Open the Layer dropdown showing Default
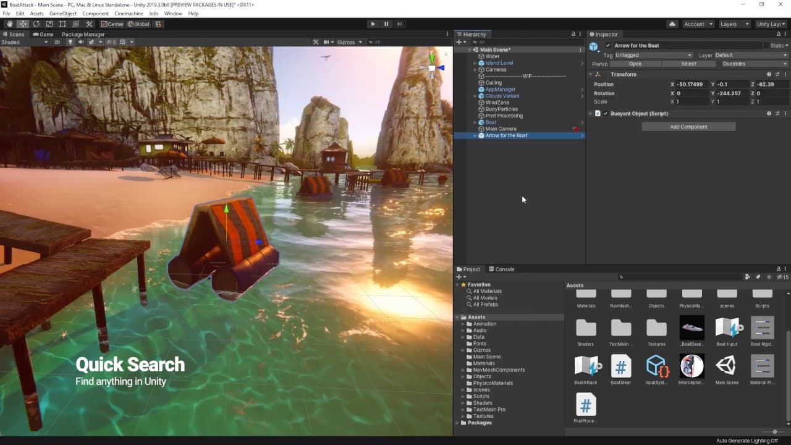This screenshot has height=445, width=791. [x=751, y=55]
